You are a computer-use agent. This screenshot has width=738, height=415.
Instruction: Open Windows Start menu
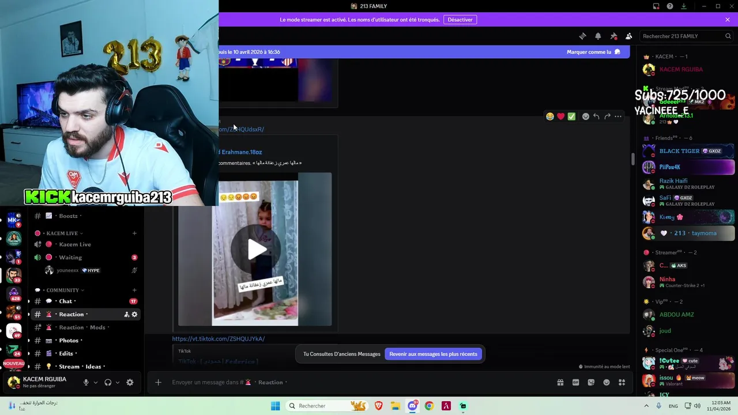click(275, 406)
